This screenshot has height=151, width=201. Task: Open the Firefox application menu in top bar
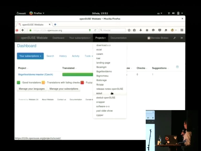[37, 13]
